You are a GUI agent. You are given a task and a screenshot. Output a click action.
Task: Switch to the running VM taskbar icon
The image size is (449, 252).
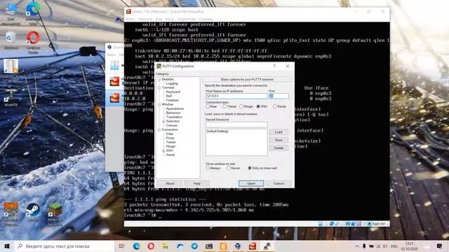(x=253, y=246)
